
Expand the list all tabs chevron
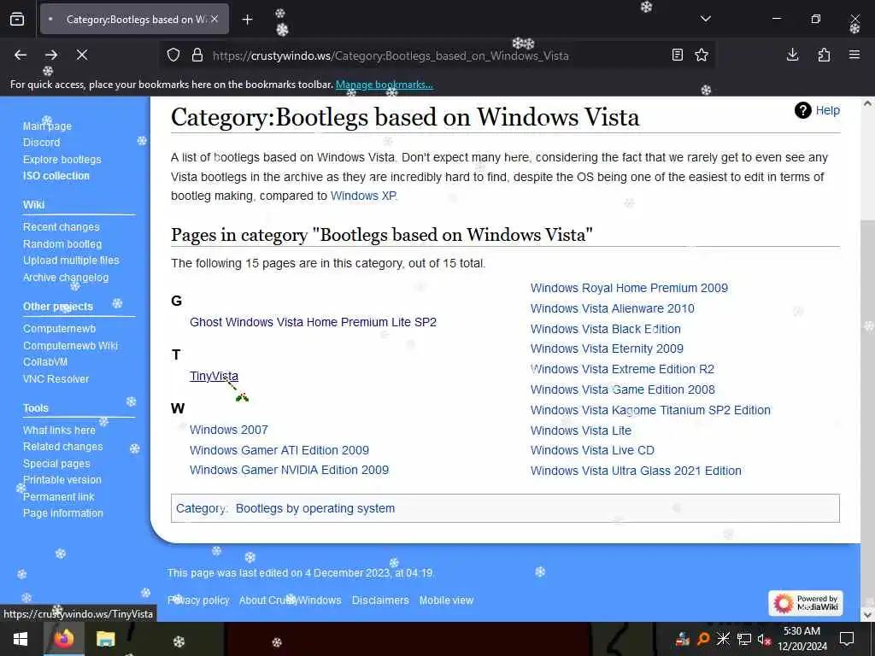[706, 19]
